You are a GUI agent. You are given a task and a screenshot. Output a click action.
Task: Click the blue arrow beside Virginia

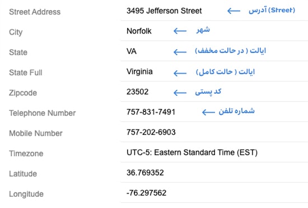[x=180, y=73]
